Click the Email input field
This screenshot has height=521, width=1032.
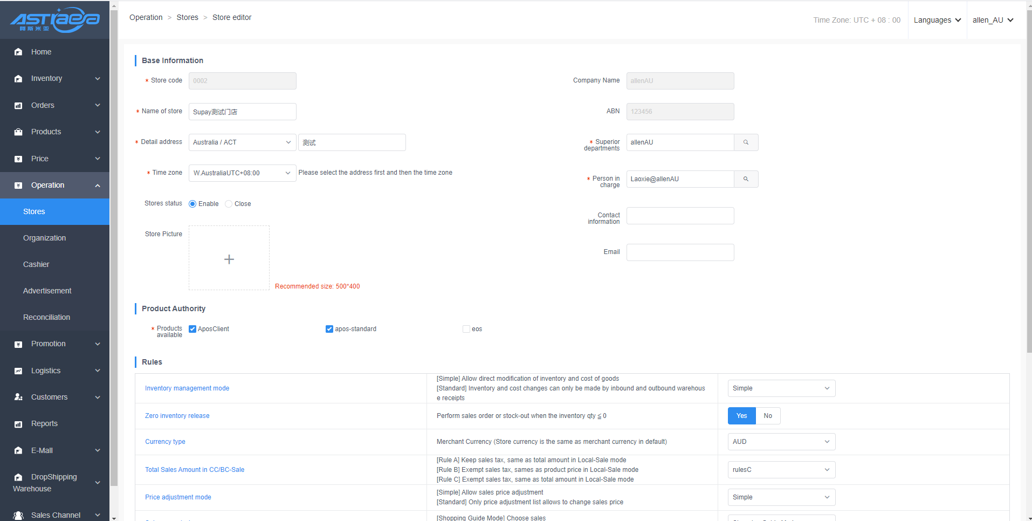(x=680, y=252)
